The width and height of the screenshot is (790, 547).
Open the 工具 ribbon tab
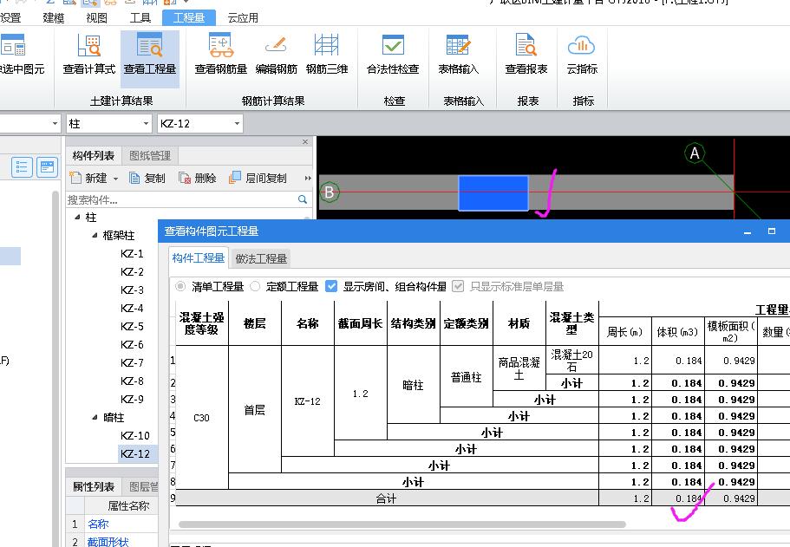click(x=140, y=18)
